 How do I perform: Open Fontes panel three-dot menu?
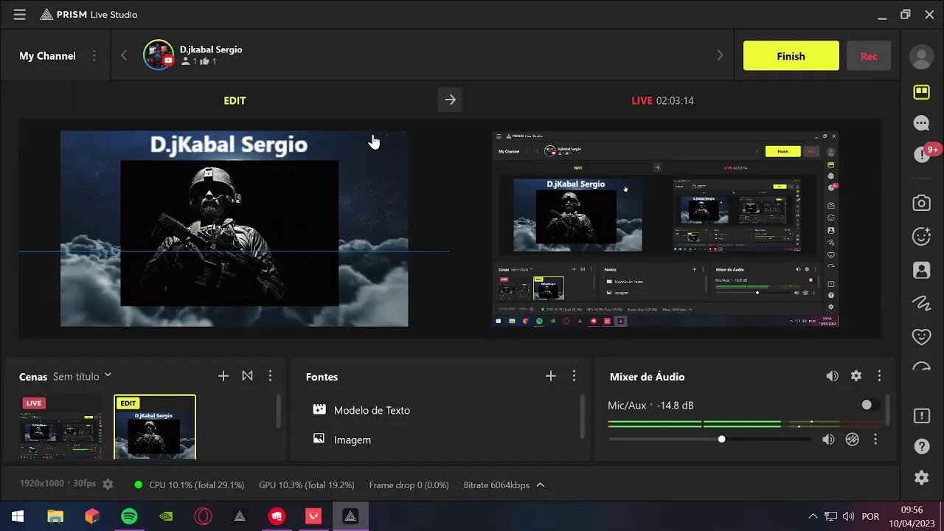pyautogui.click(x=574, y=376)
